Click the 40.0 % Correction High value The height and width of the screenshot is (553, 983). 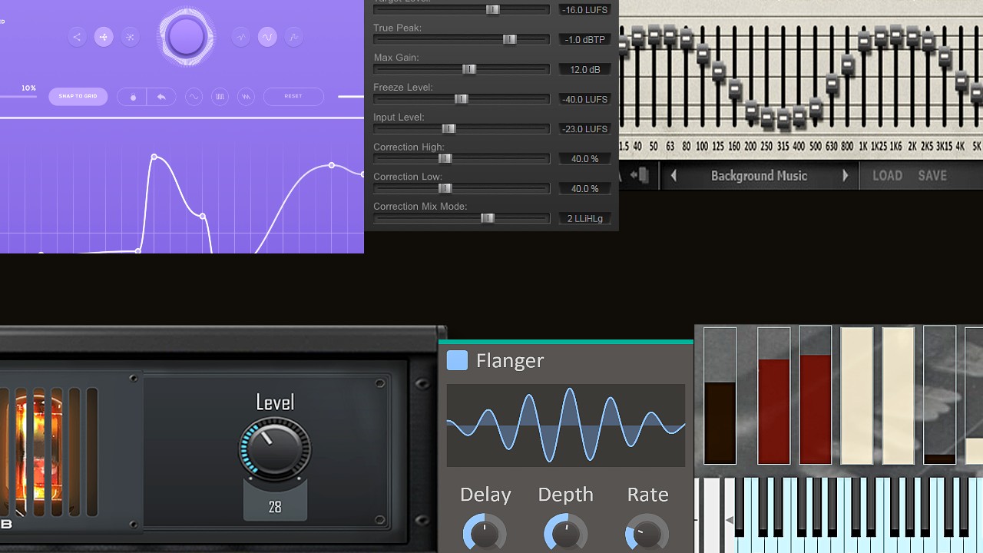click(584, 159)
